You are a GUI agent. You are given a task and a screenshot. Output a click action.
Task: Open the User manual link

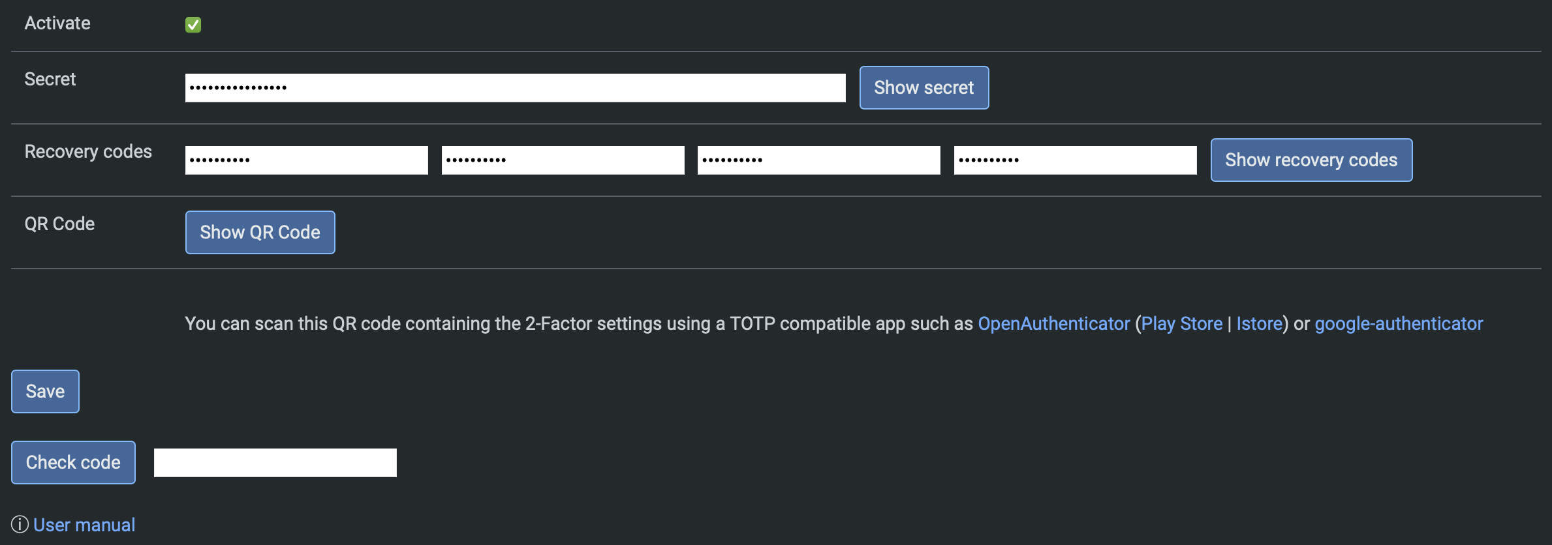pos(84,525)
